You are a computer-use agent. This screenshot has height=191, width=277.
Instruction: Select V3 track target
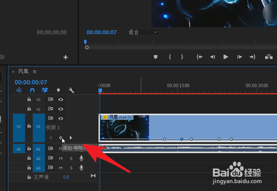[38, 100]
